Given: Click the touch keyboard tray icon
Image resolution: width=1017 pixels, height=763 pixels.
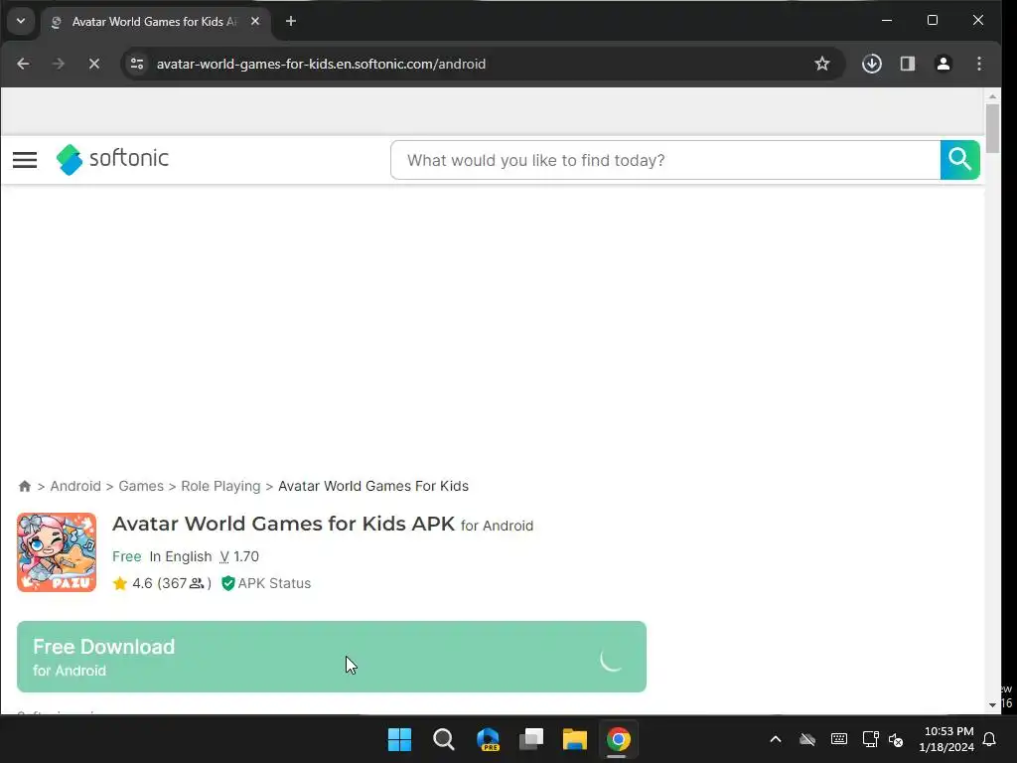Looking at the screenshot, I should click(838, 739).
